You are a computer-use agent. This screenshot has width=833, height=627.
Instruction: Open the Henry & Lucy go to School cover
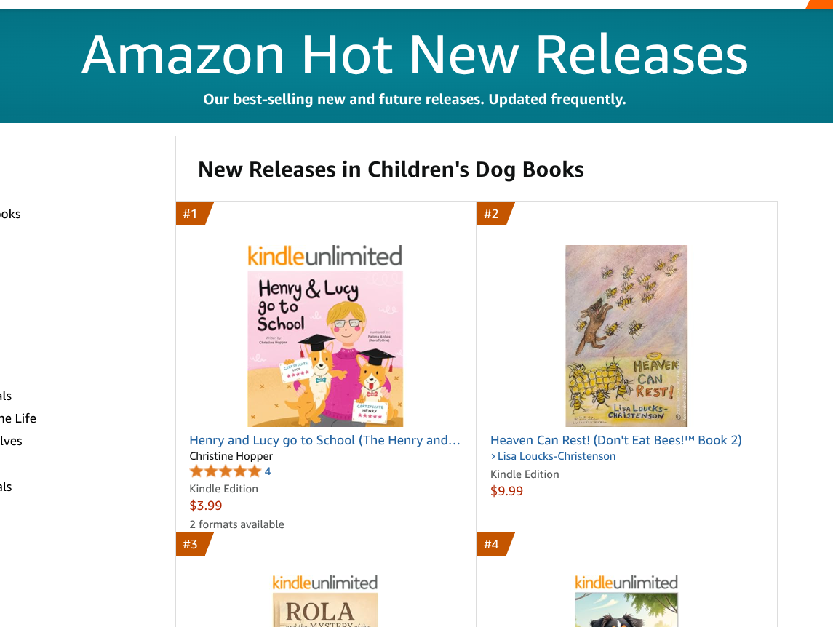click(x=325, y=348)
